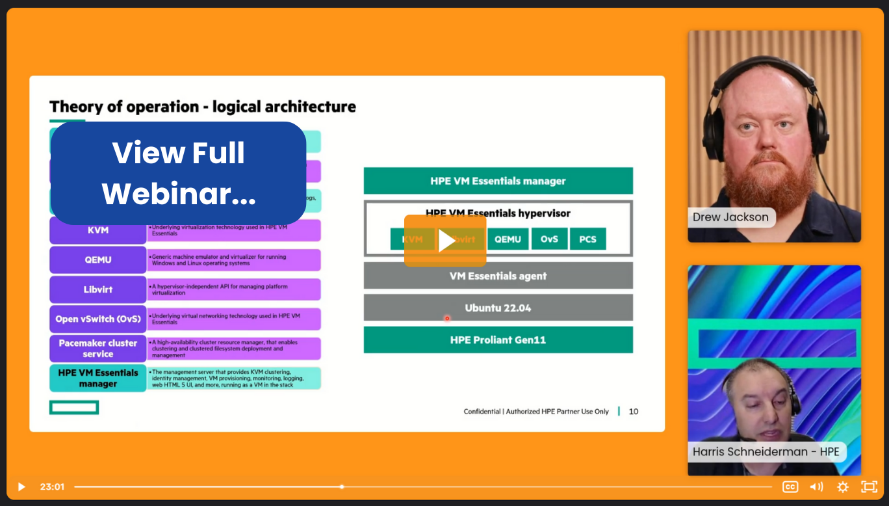
Task: Select Harris Schneiderman's webcam thumbnail
Action: pos(775,370)
